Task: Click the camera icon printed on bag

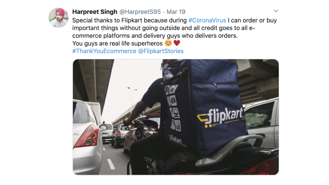Action: tap(172, 101)
